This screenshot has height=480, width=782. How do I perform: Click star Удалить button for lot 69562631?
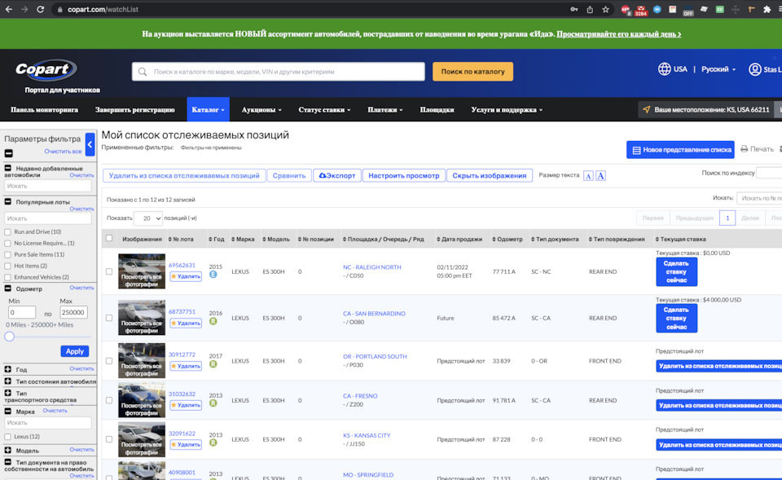(186, 276)
